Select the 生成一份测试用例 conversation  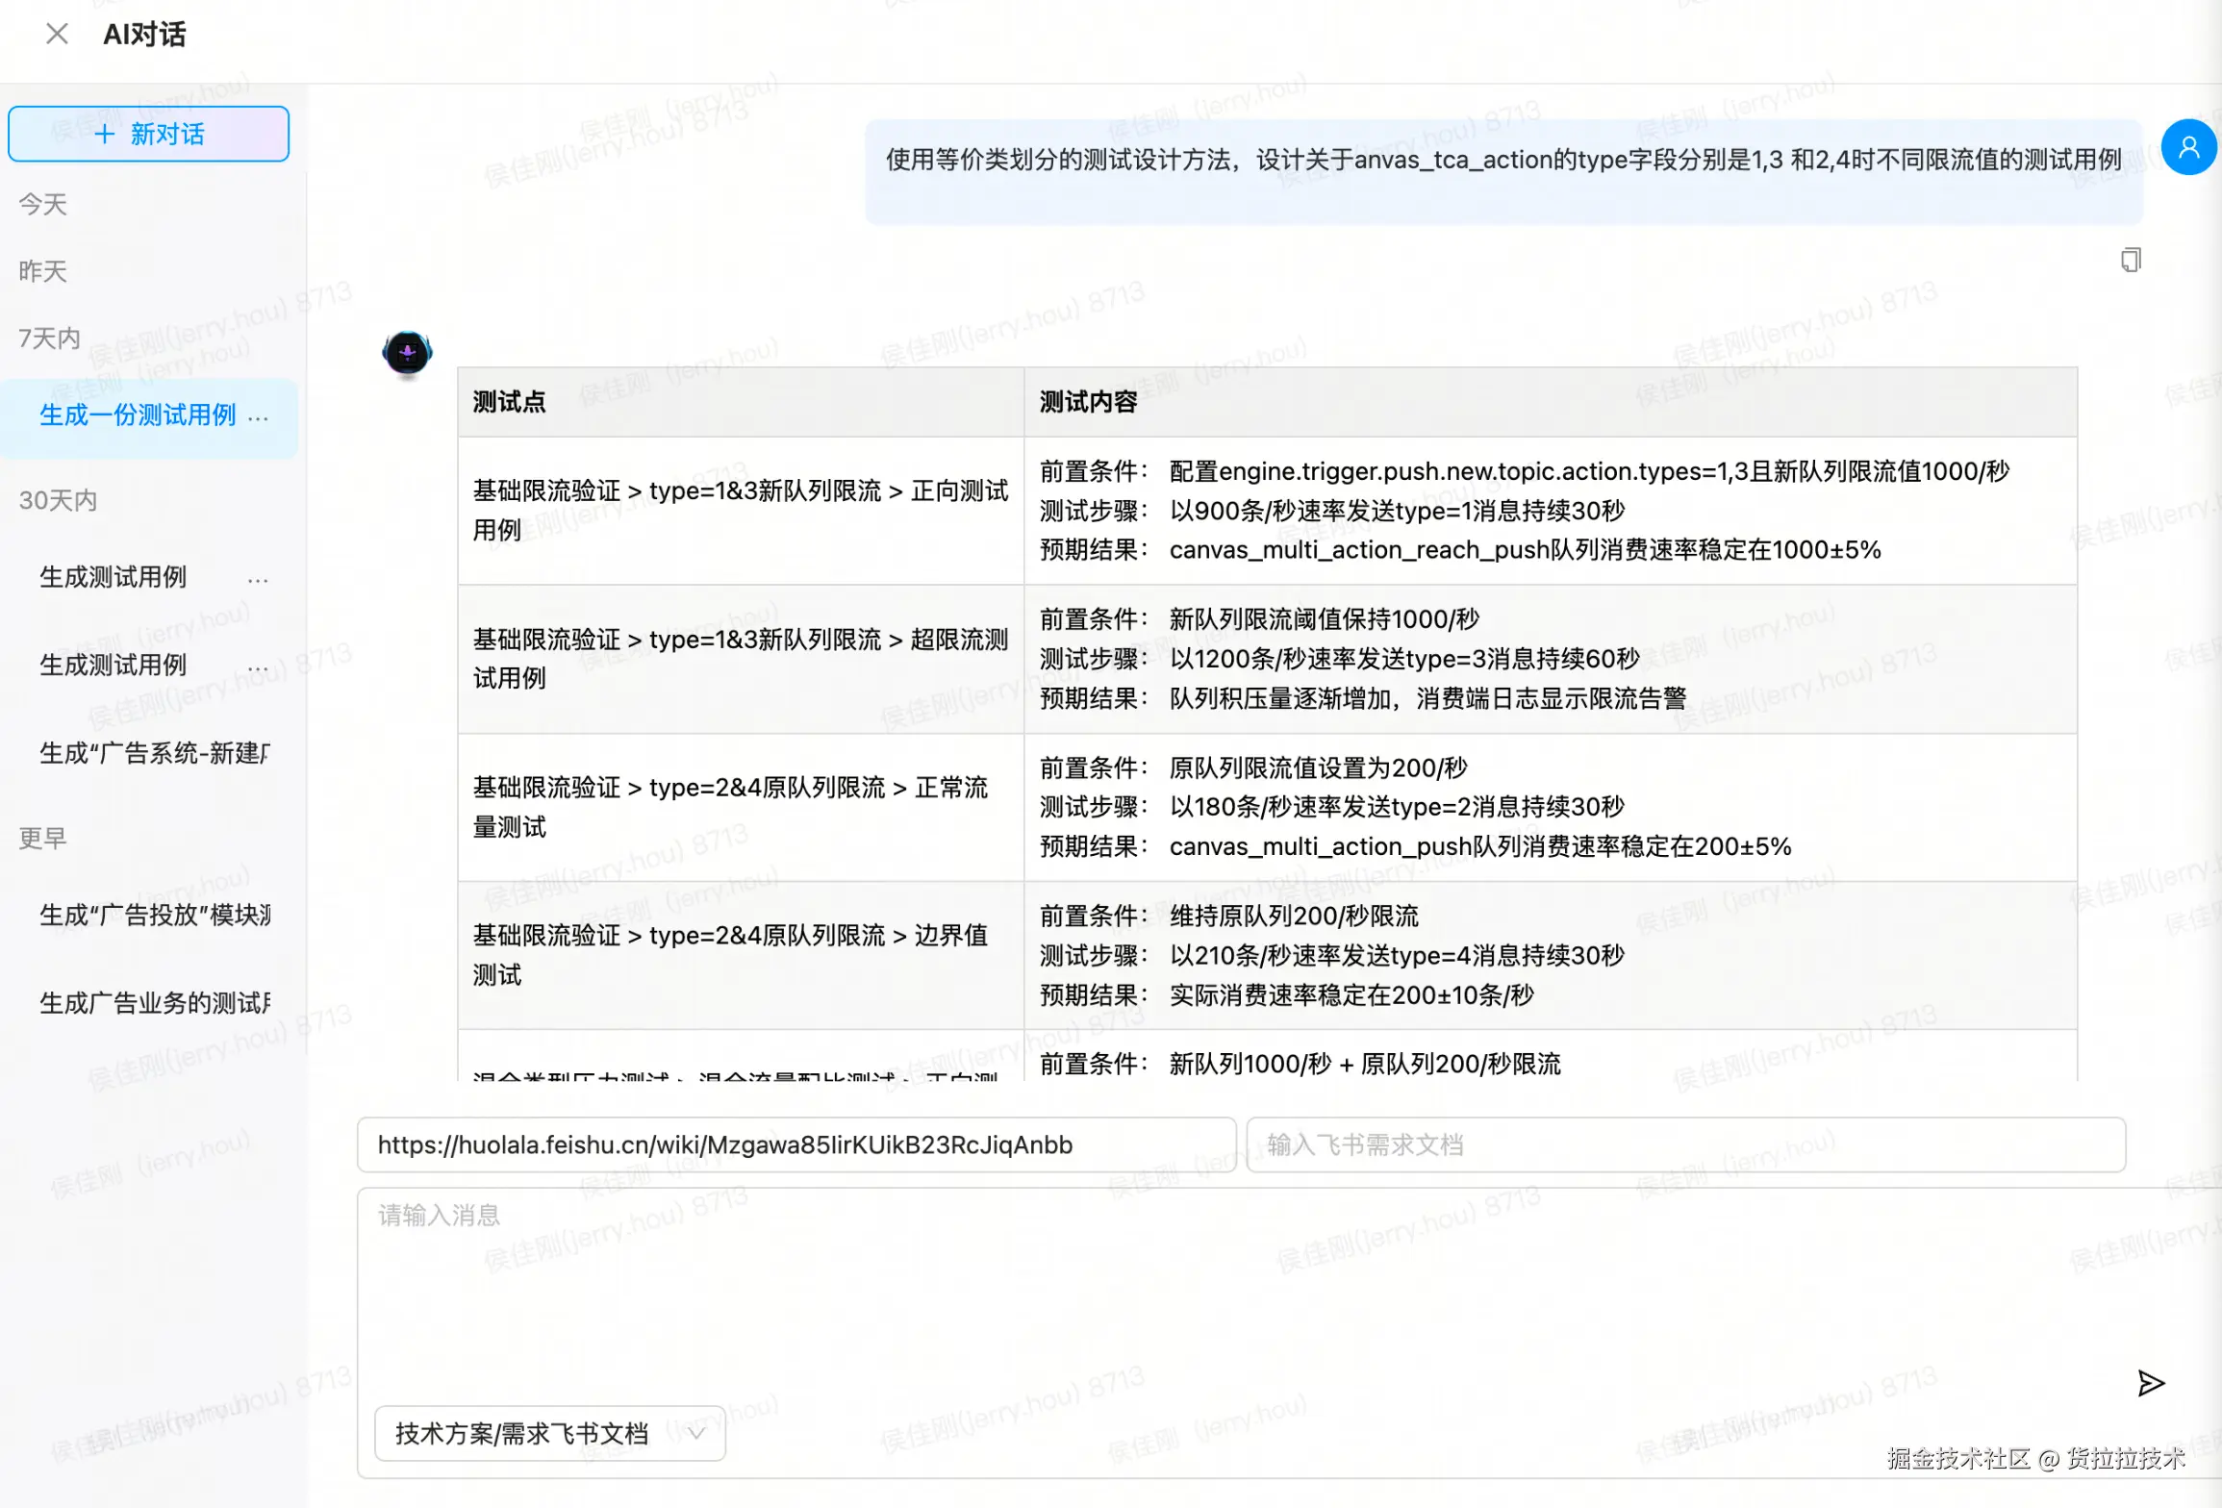pos(137,415)
